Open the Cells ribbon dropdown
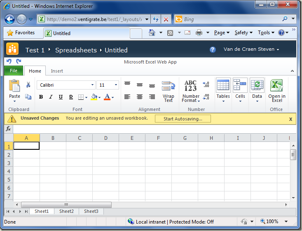302x231 pixels. tap(240, 90)
